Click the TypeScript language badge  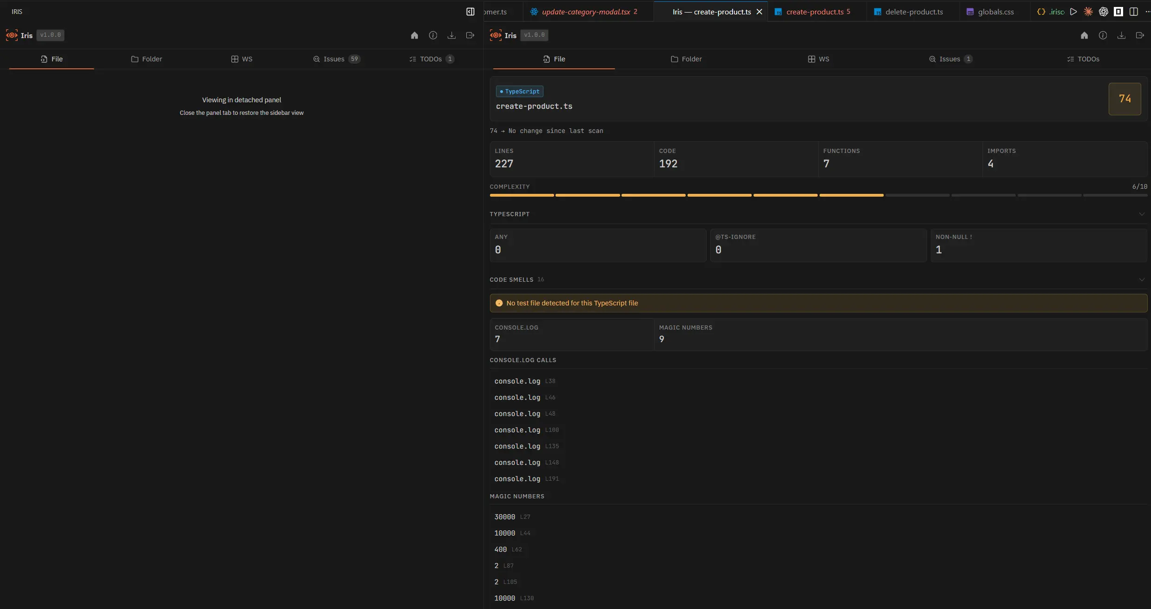tap(520, 92)
